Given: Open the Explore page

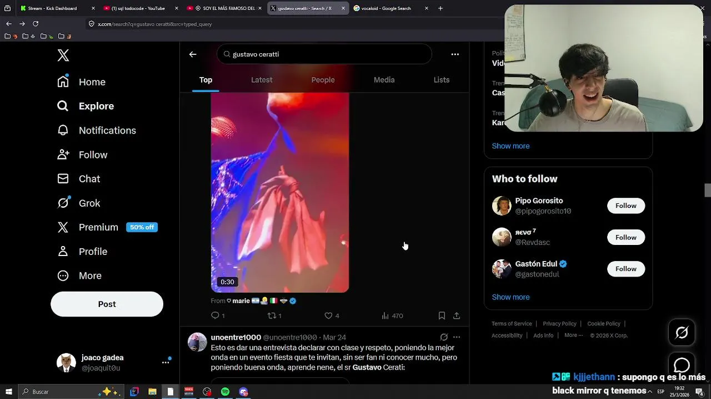Looking at the screenshot, I should tap(86, 106).
